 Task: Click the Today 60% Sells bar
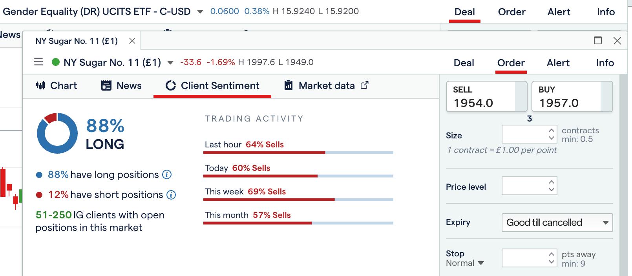pos(298,176)
